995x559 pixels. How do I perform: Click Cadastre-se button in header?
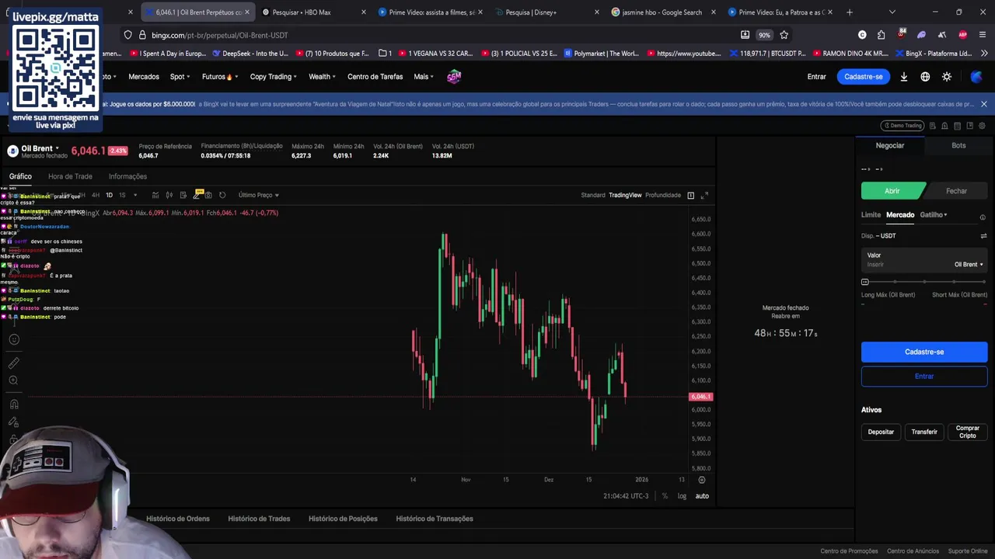(x=864, y=77)
